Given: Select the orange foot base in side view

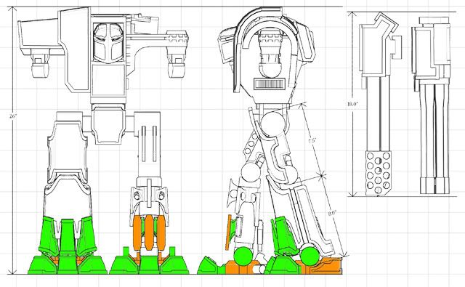Looking at the screenshot, I should [x=283, y=267].
